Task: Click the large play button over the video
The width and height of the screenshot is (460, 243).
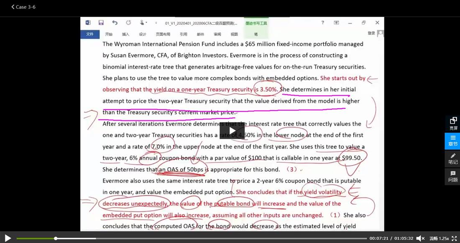Action: [x=232, y=130]
